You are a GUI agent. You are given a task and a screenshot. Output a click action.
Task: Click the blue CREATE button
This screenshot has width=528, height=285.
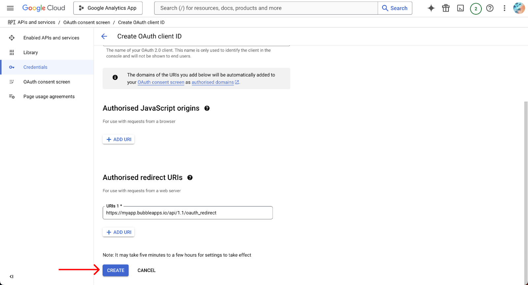[x=115, y=270]
